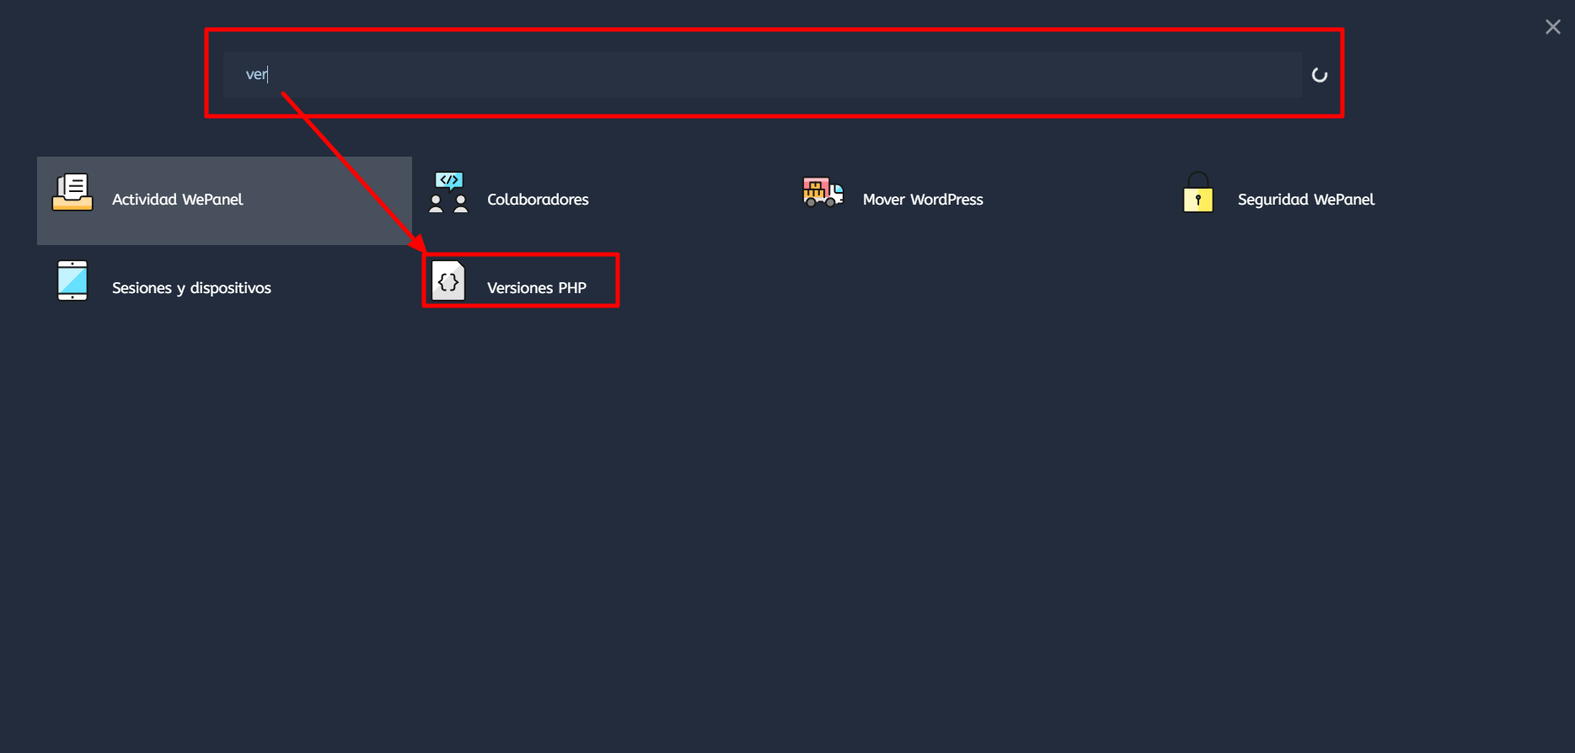Select "Mover WordPress" label
This screenshot has height=753, width=1575.
tap(923, 200)
